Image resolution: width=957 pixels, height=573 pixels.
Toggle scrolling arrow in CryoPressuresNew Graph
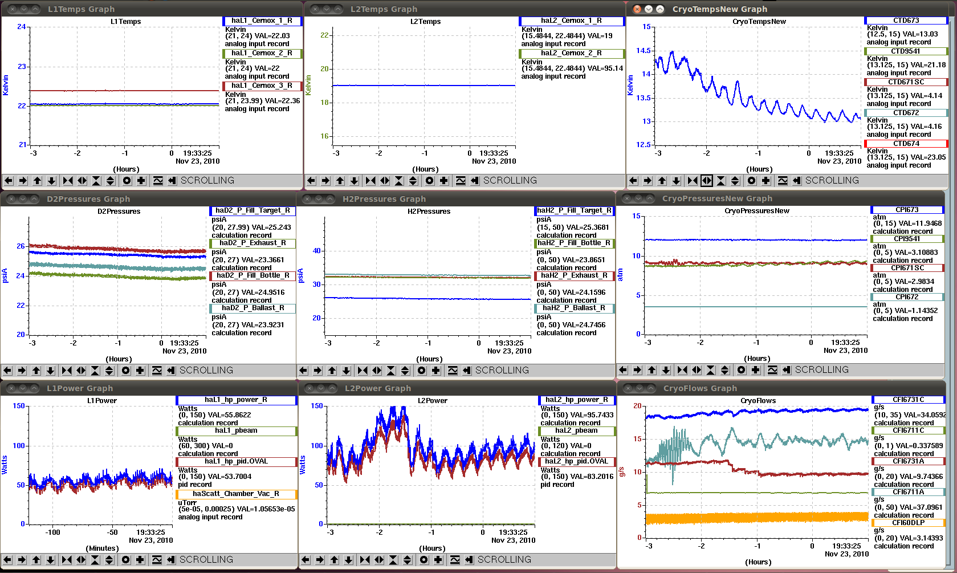787,370
